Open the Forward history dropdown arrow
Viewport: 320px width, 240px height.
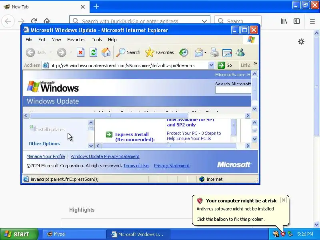pyautogui.click(x=71, y=52)
